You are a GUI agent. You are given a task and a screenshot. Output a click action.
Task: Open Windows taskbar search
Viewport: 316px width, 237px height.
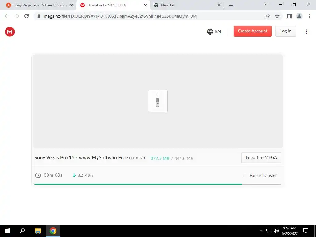(x=22, y=231)
